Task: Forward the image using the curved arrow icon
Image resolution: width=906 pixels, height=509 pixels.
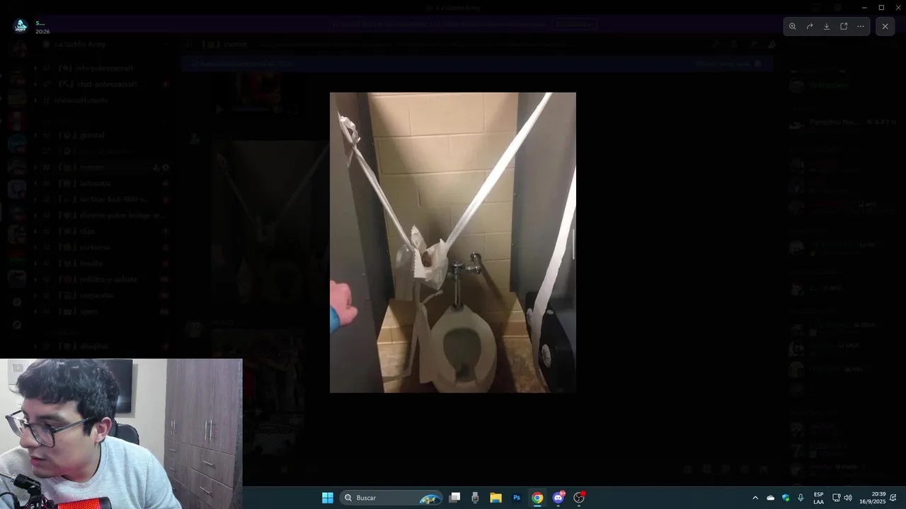Action: [810, 26]
